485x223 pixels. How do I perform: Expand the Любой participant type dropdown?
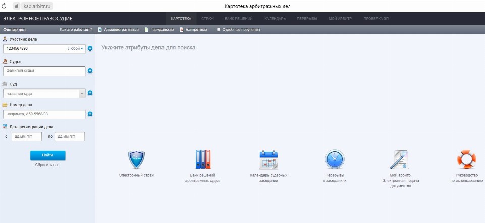tap(76, 48)
